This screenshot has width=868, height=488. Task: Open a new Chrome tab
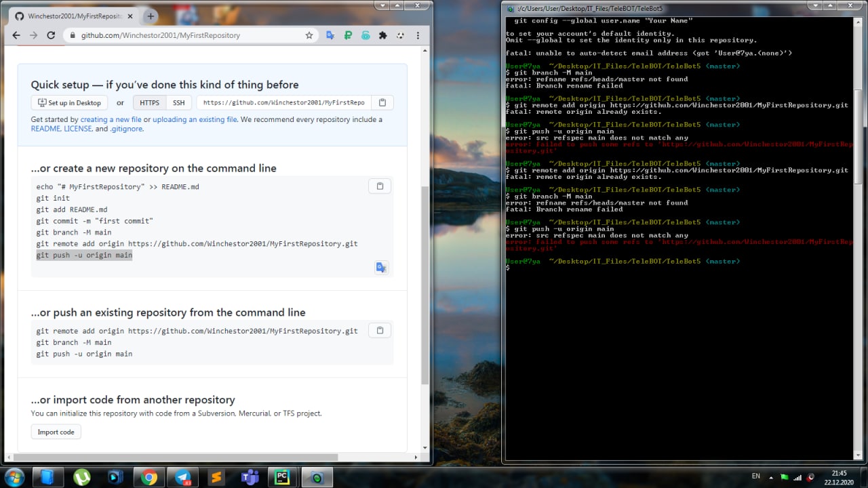(x=151, y=16)
